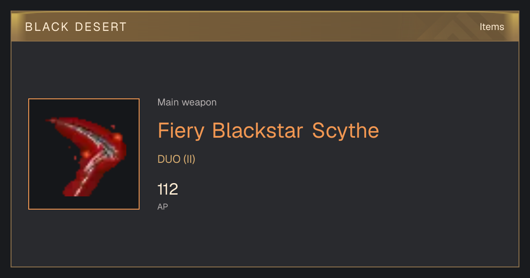Click the BLACK DESERT header title
Viewport: 530px width, 278px height.
[x=76, y=27]
